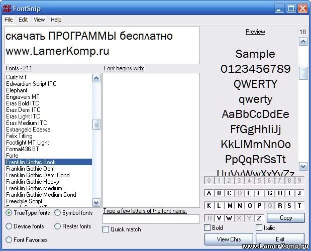This screenshot has height=251, width=311.
Task: Click the empty Font begins with list
Action: (151, 140)
